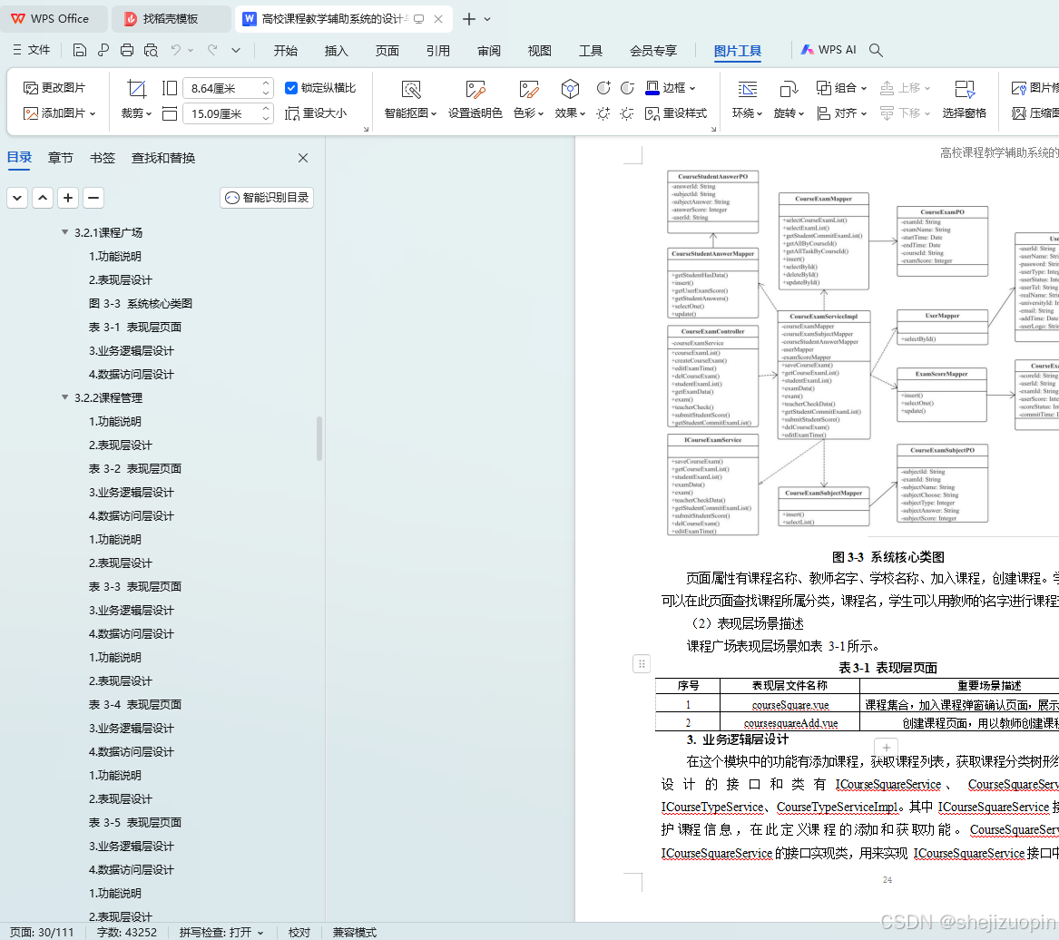Click 兼容模式 compatibility mode in status bar

click(354, 932)
